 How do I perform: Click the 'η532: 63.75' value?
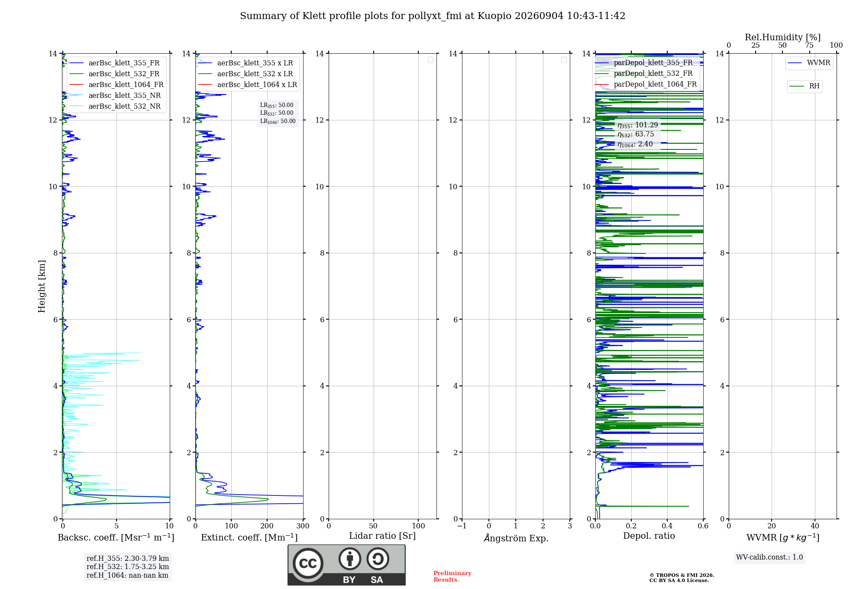(636, 135)
